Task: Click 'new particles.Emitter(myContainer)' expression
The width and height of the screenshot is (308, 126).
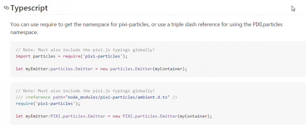Action: (x=144, y=69)
